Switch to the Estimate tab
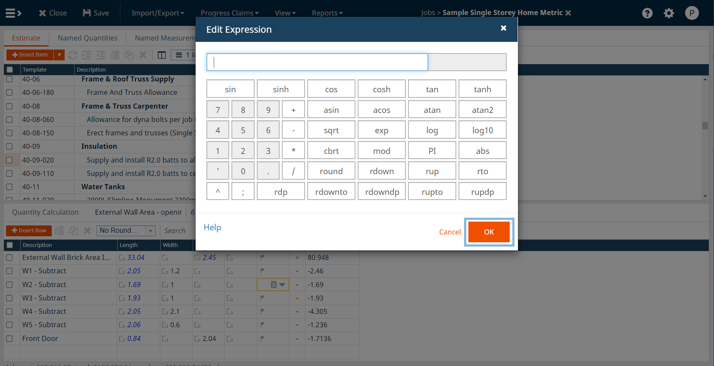The width and height of the screenshot is (714, 366). tap(26, 38)
